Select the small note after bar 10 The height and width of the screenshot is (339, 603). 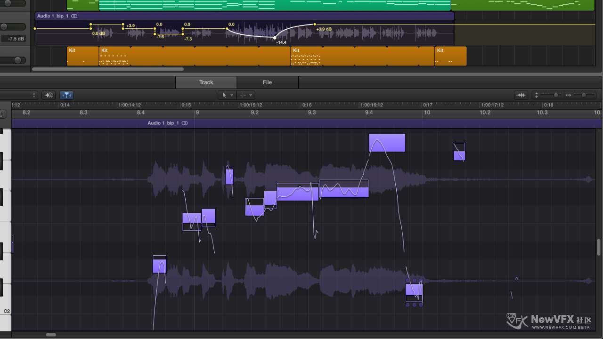pos(459,152)
